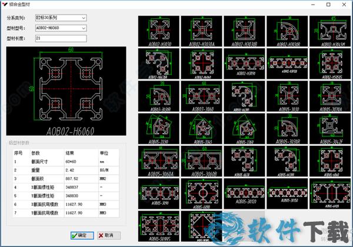
Task: Select the AOB05-3030 profile thumbnail
Action: coord(287,96)
